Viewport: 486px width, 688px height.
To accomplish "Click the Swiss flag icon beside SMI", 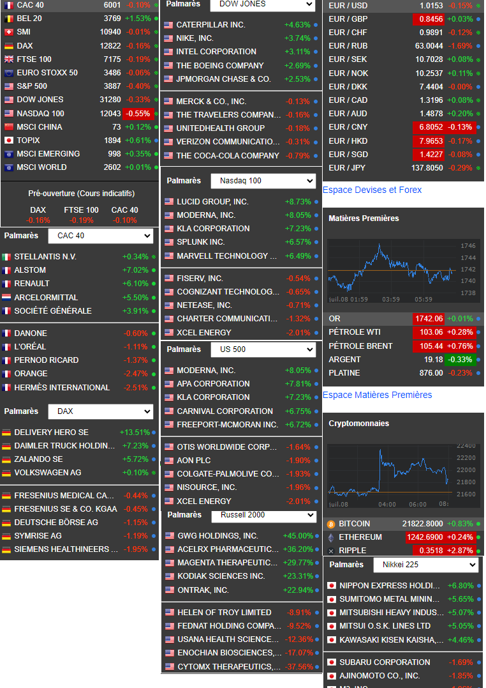I will [x=9, y=32].
